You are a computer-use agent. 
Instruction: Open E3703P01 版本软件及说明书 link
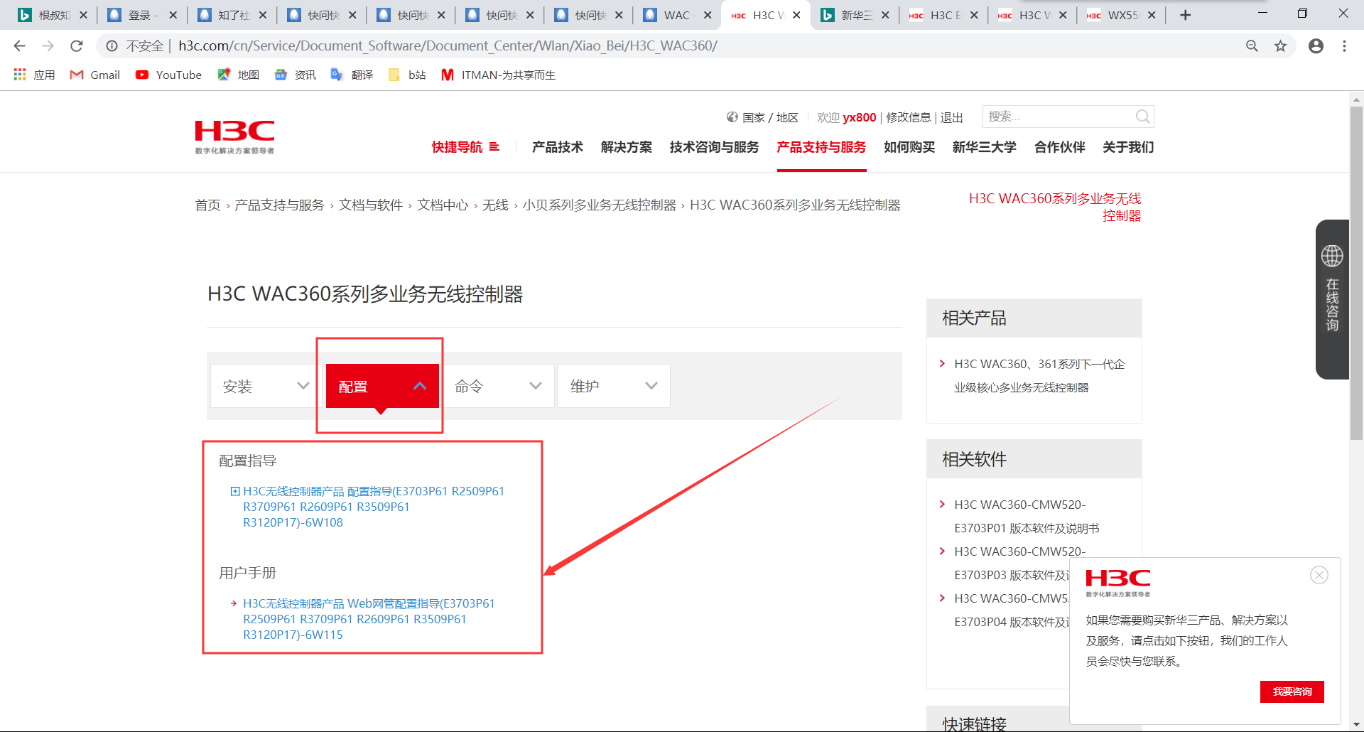[x=1027, y=517]
